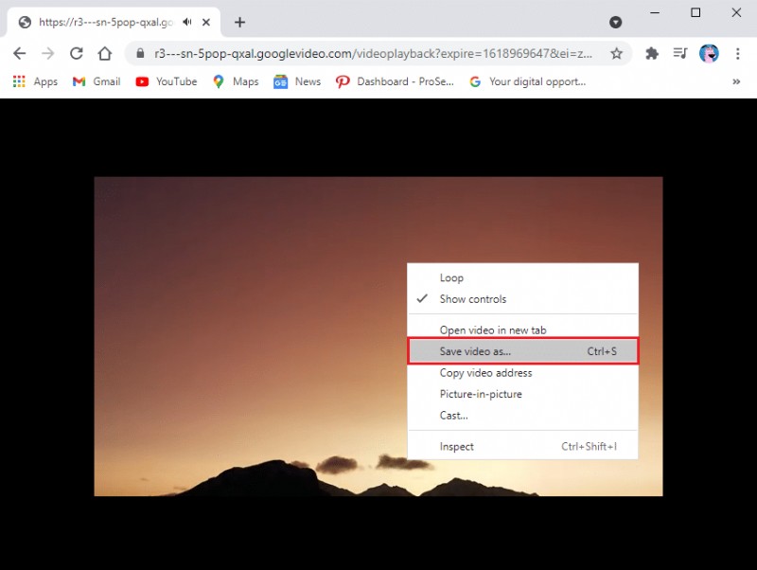This screenshot has width=757, height=570.
Task: Select Copy video address
Action: [485, 372]
